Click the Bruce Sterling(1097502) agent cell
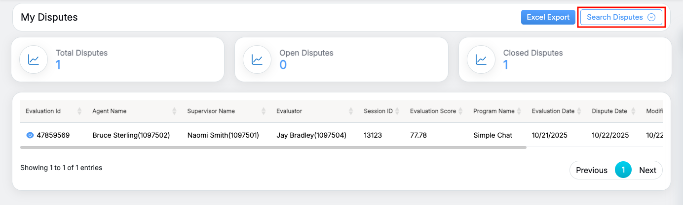This screenshot has height=205, width=683. pyautogui.click(x=131, y=135)
